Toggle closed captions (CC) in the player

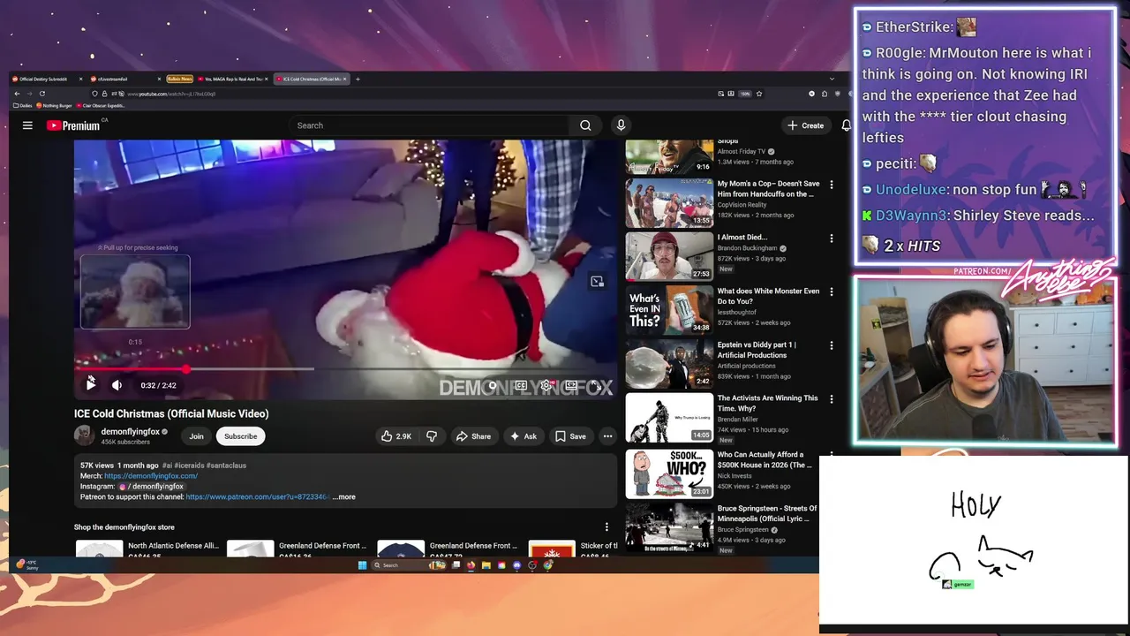coord(521,385)
